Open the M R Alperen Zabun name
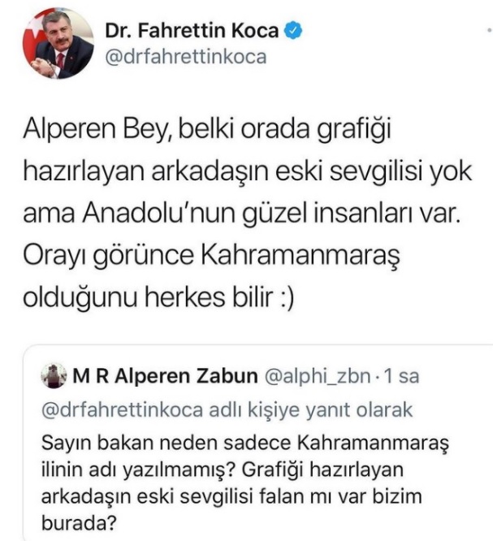The image size is (493, 541). 165,376
